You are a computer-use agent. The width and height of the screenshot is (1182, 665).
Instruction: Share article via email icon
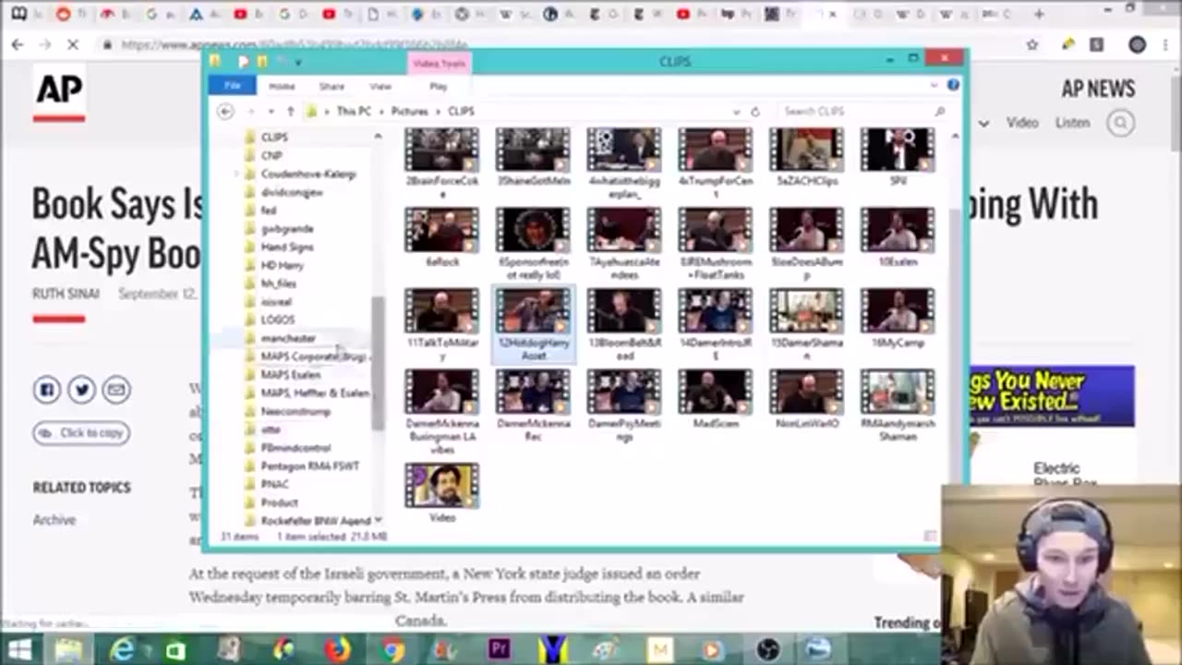point(115,390)
